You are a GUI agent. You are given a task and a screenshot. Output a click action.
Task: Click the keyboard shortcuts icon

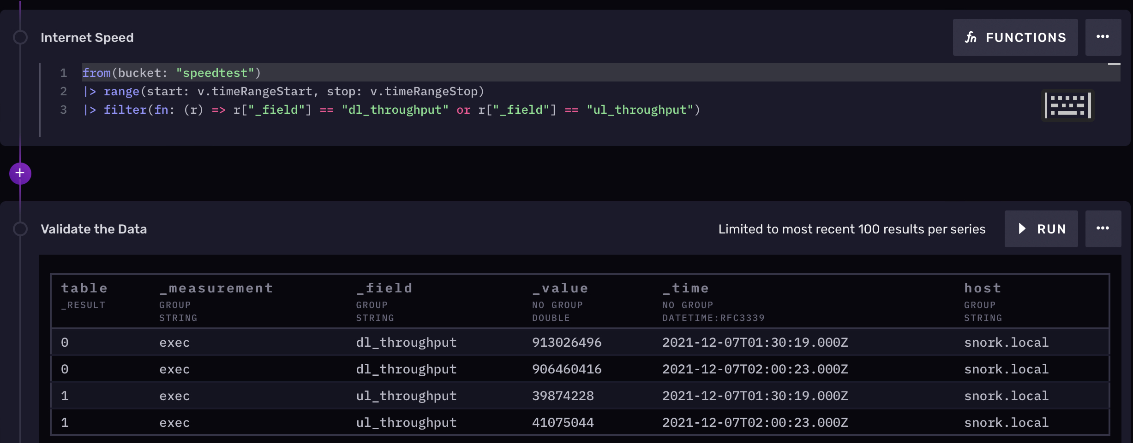pos(1067,105)
